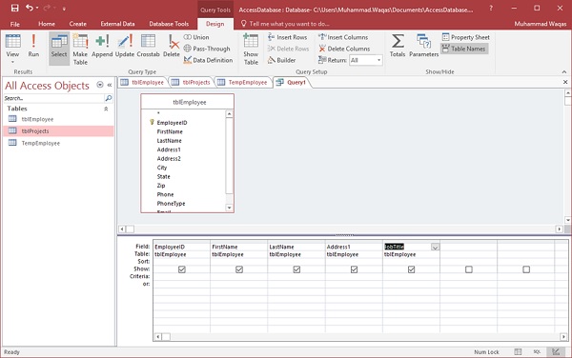Screen dimensions: 572x358
Task: Click the Tell me what you want box
Action: pos(285,24)
